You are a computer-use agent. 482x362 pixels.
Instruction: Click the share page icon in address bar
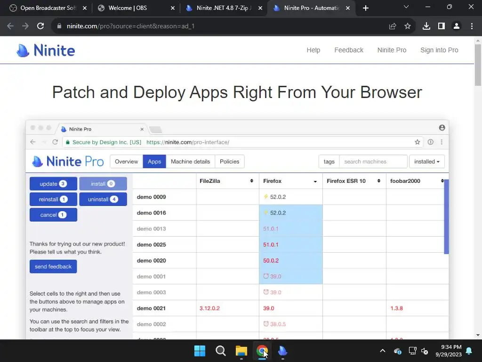tap(393, 26)
